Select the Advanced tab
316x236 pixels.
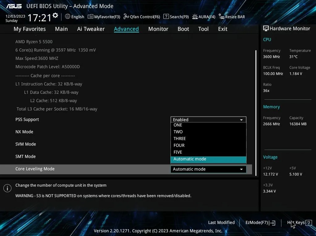(x=126, y=29)
